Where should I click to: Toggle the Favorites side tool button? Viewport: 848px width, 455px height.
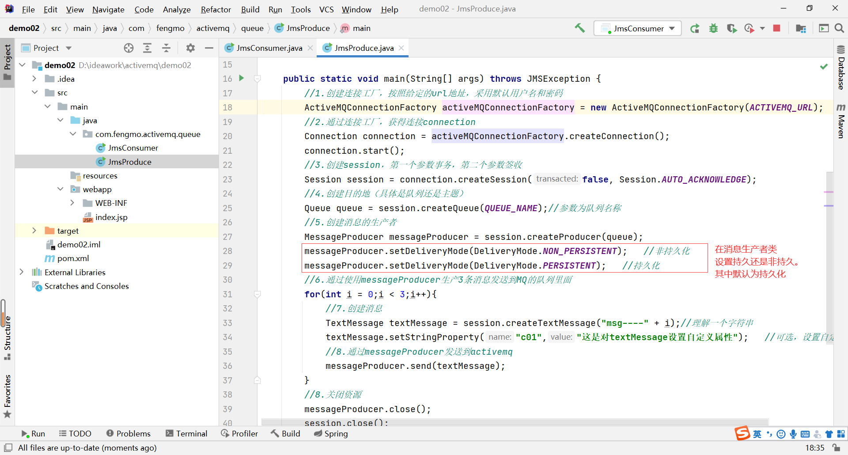[7, 396]
